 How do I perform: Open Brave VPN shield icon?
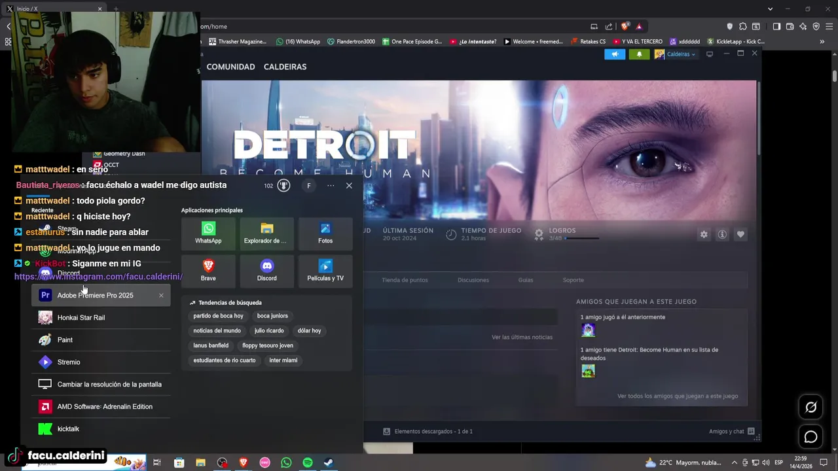point(816,27)
